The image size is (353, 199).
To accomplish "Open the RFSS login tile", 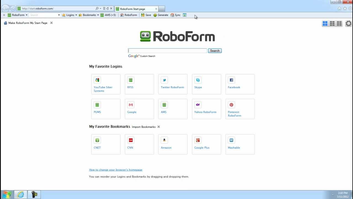I will point(139,84).
